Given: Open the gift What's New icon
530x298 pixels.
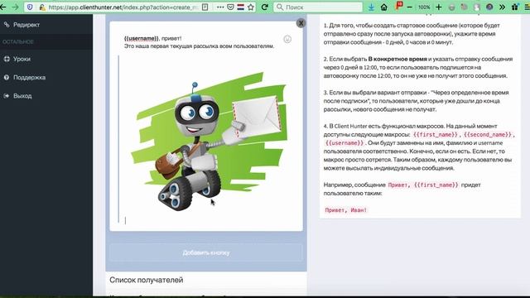Looking at the screenshot, I should (x=515, y=7).
